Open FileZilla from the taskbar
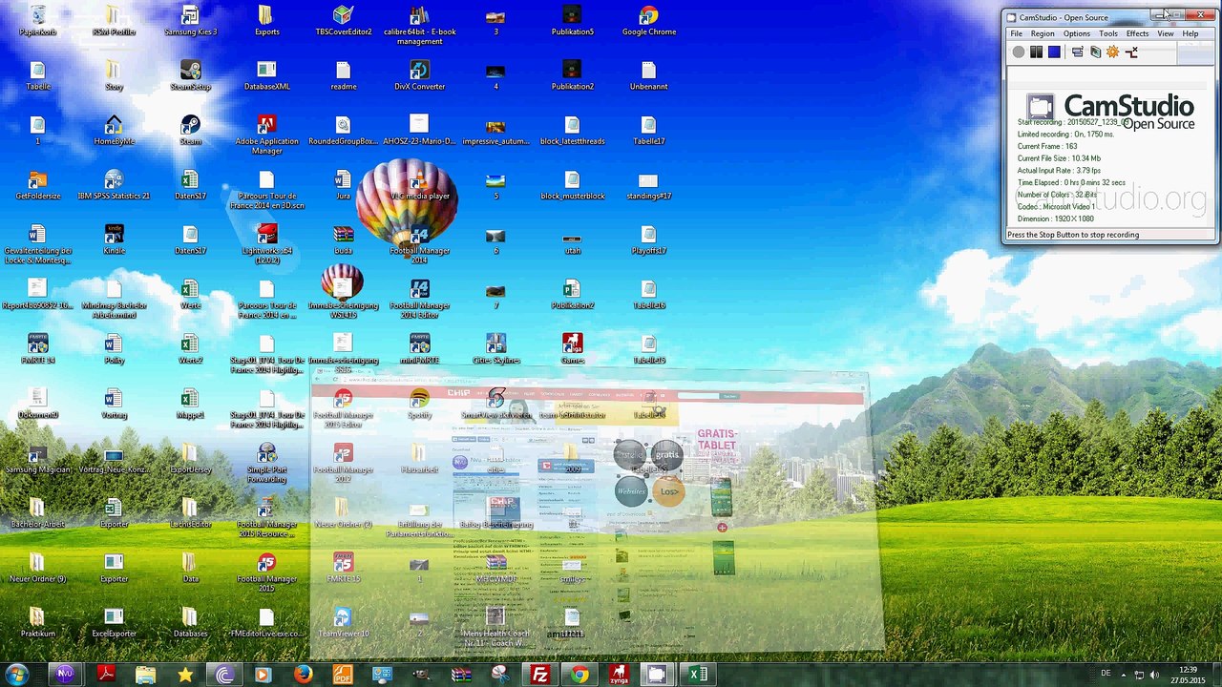 click(x=540, y=675)
